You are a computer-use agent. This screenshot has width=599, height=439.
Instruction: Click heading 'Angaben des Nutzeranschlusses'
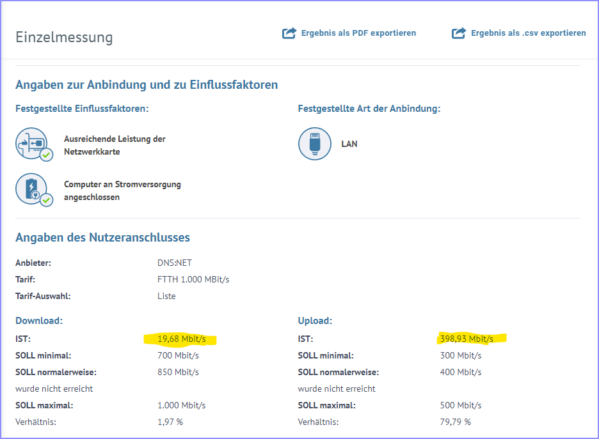click(x=103, y=238)
